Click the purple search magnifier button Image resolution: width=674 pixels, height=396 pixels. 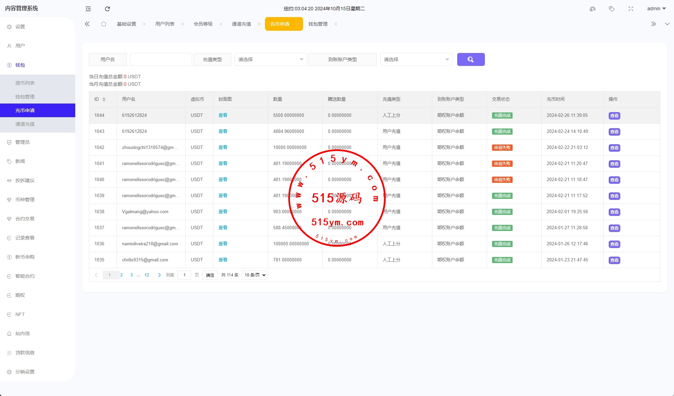click(471, 59)
